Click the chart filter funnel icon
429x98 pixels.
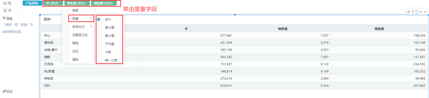(x=413, y=12)
